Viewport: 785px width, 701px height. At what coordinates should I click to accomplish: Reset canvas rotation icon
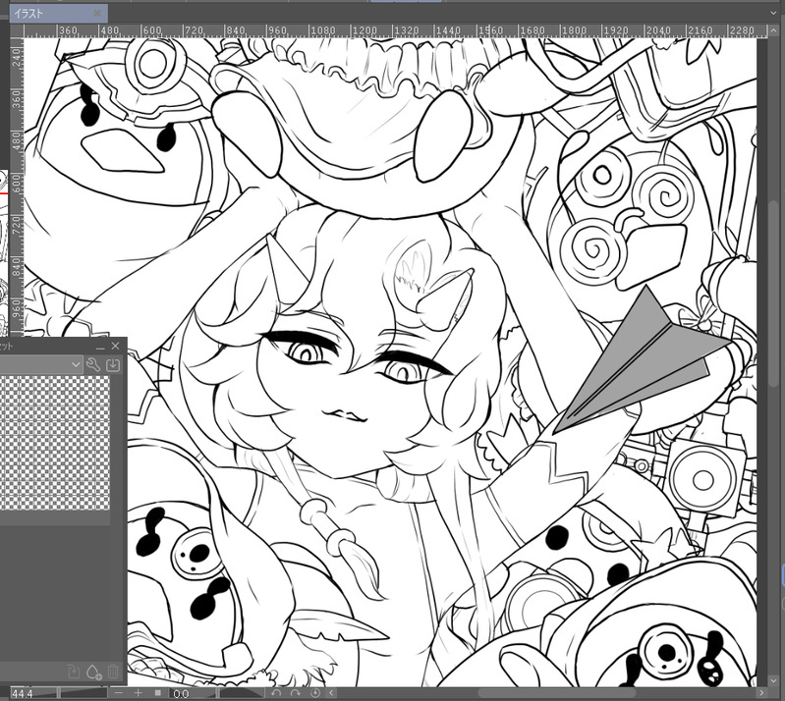315,693
